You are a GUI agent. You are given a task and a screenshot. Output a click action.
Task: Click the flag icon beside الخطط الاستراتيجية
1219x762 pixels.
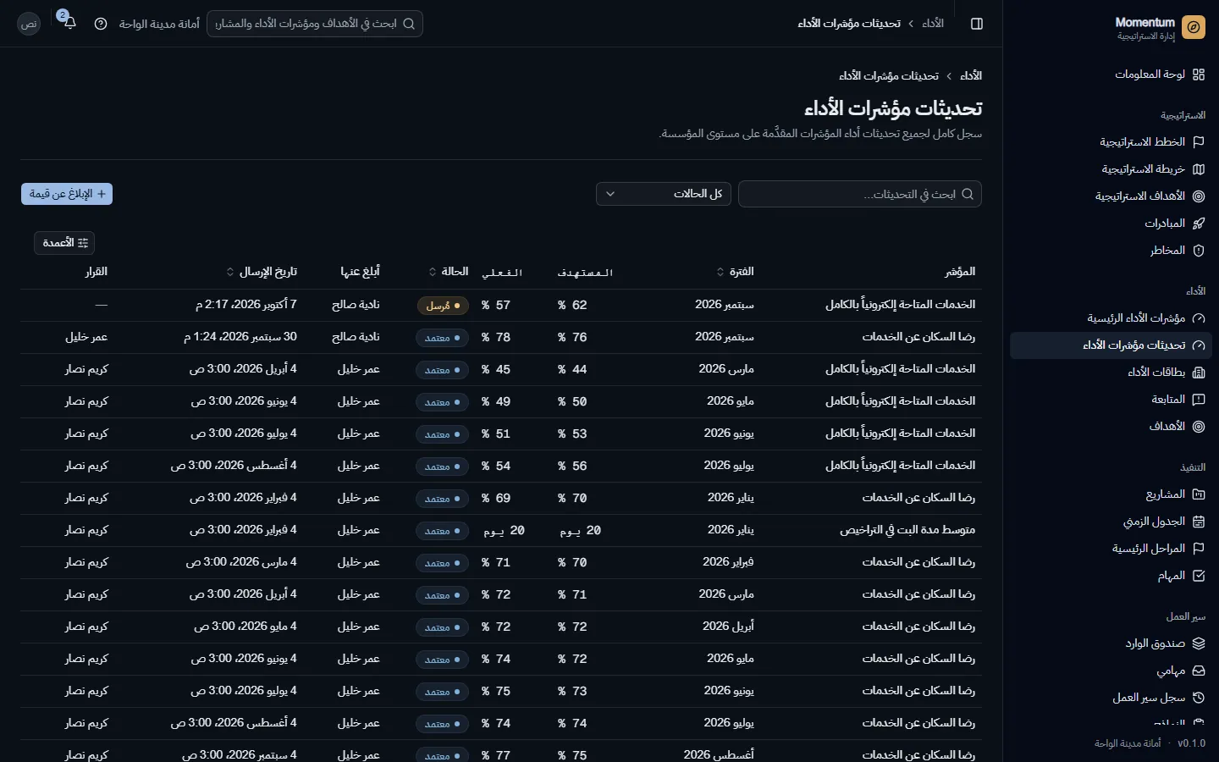[1199, 142]
